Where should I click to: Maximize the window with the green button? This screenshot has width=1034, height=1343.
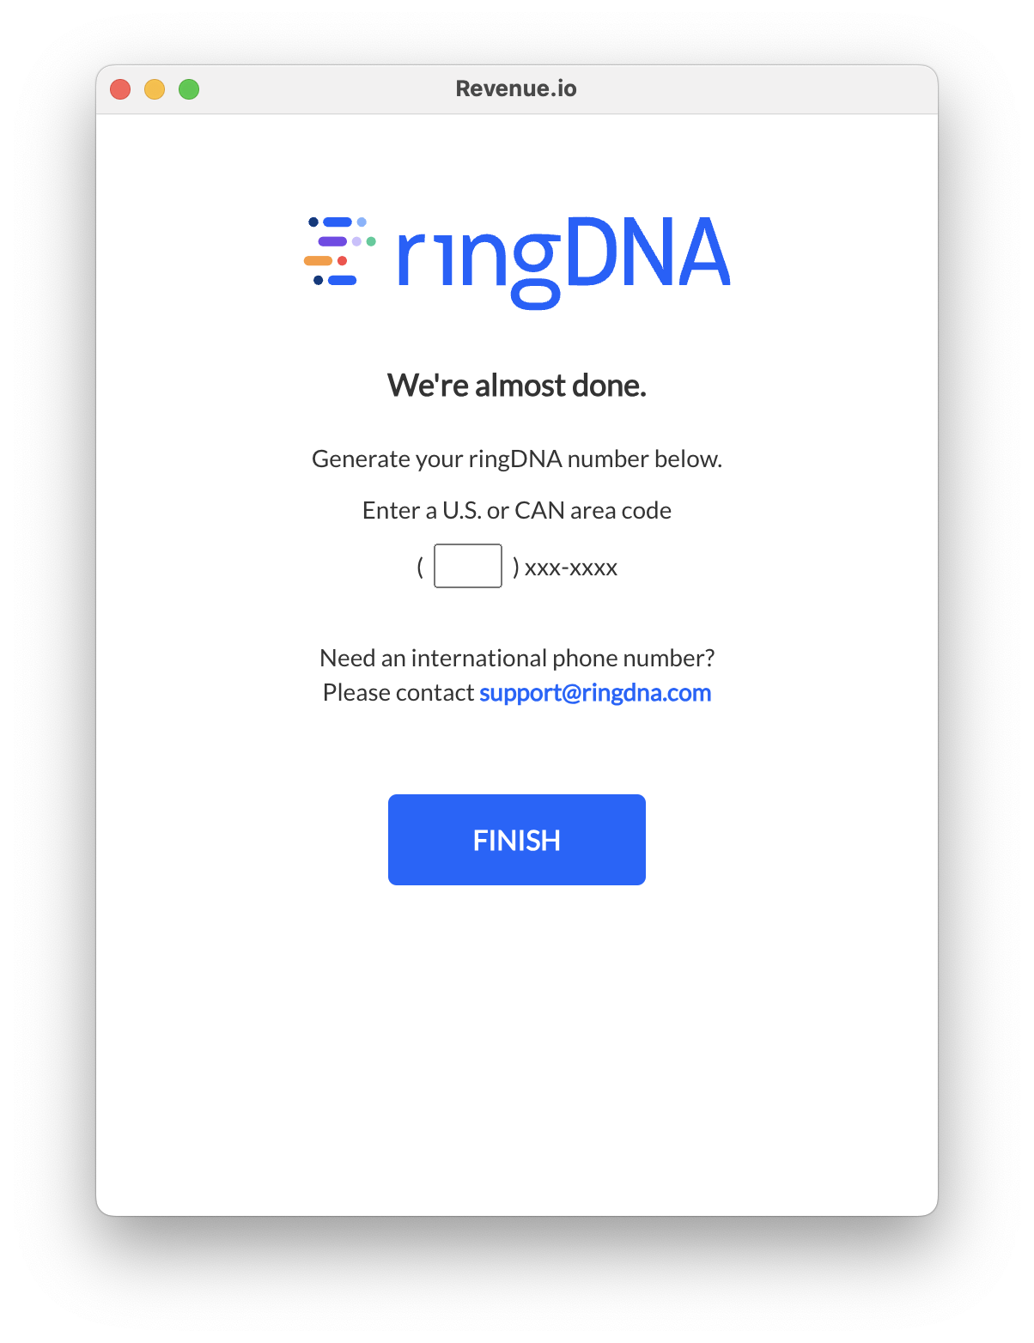pyautogui.click(x=189, y=89)
